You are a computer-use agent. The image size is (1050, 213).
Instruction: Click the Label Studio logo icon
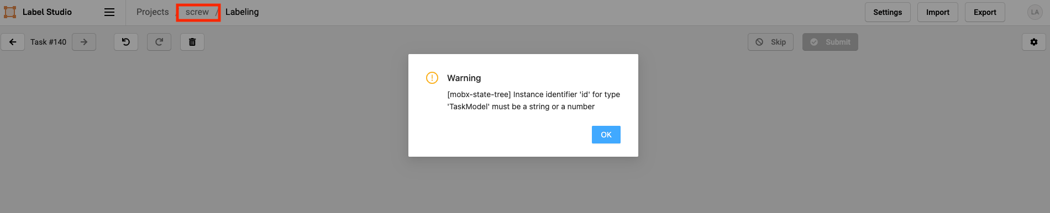pos(10,12)
